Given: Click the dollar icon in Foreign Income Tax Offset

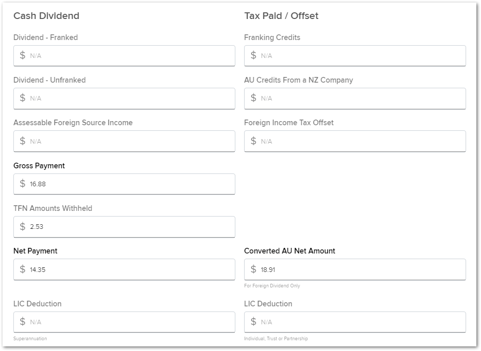Looking at the screenshot, I should click(253, 141).
